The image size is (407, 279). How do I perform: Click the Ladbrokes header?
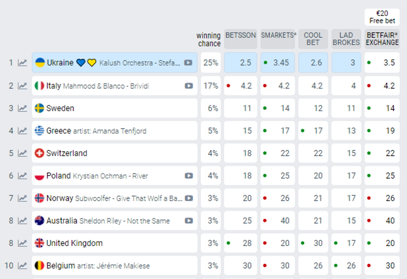click(x=346, y=39)
